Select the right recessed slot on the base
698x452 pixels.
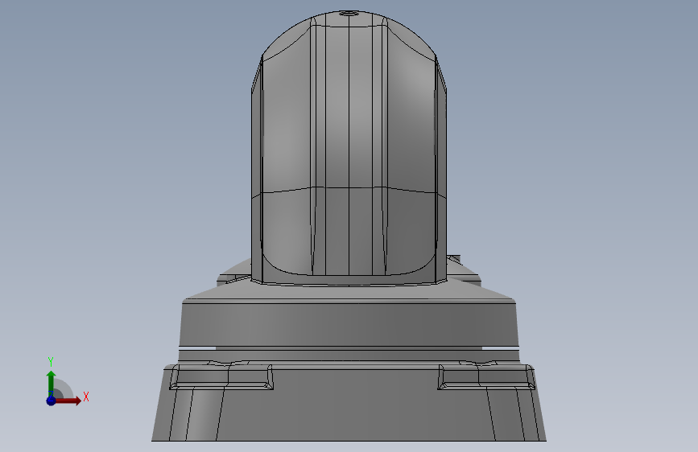[486, 377]
